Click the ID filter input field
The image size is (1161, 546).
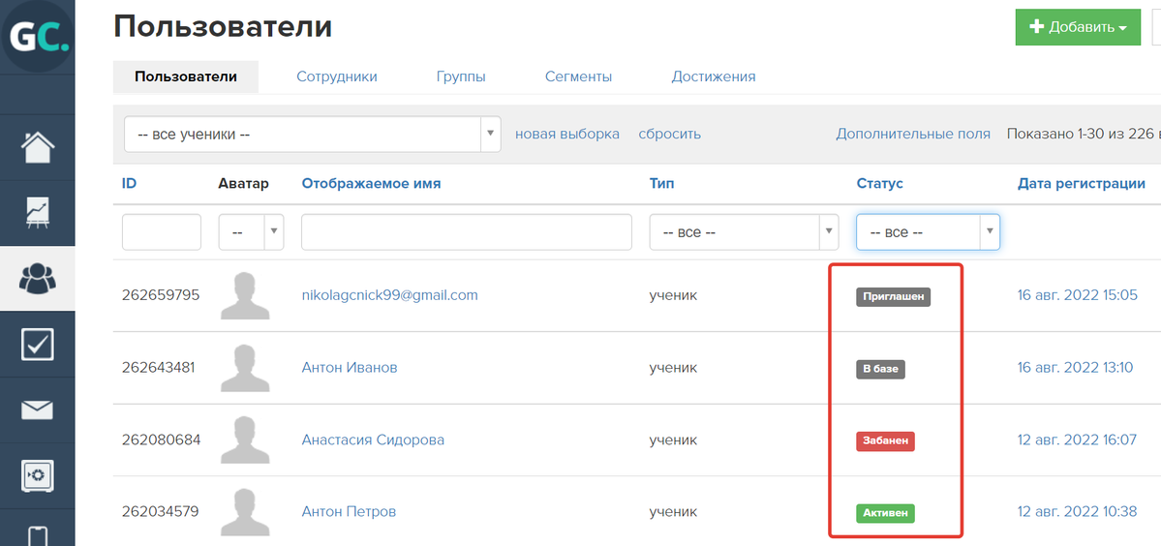pos(162,232)
